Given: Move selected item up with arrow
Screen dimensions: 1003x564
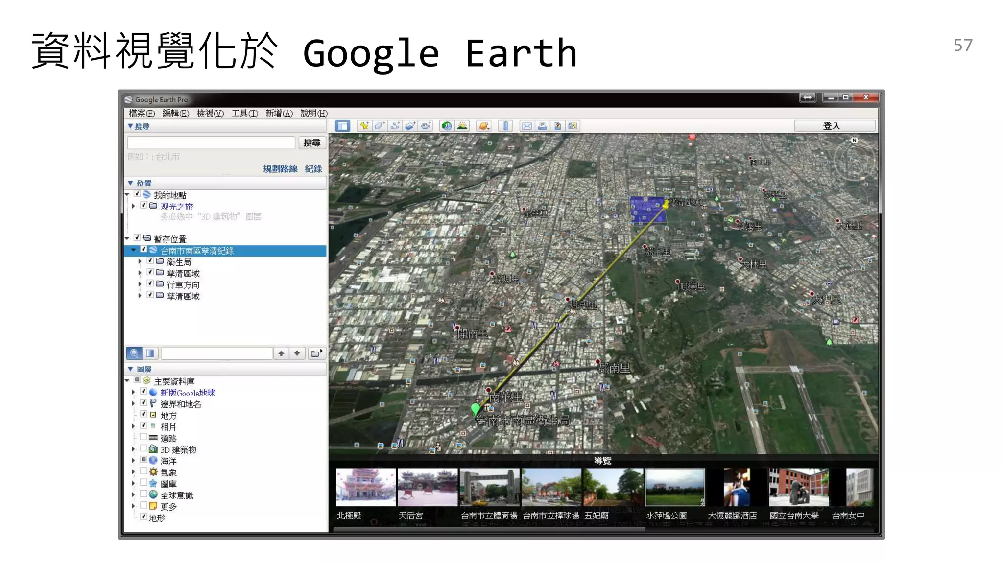Looking at the screenshot, I should pos(281,353).
